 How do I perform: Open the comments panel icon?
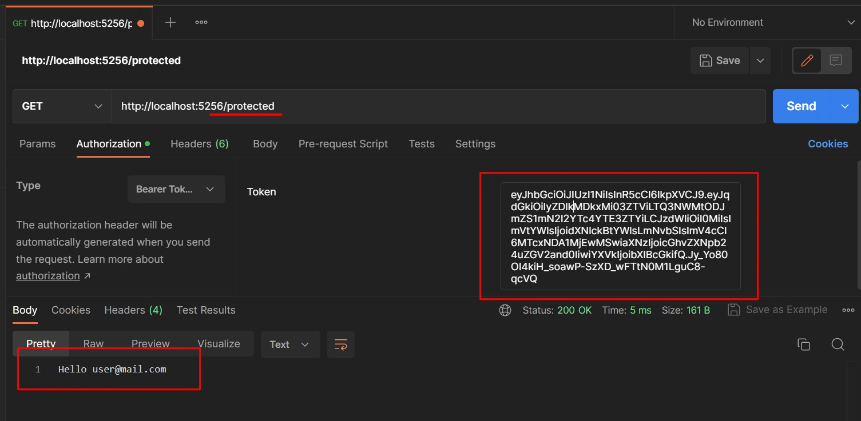pyautogui.click(x=836, y=61)
